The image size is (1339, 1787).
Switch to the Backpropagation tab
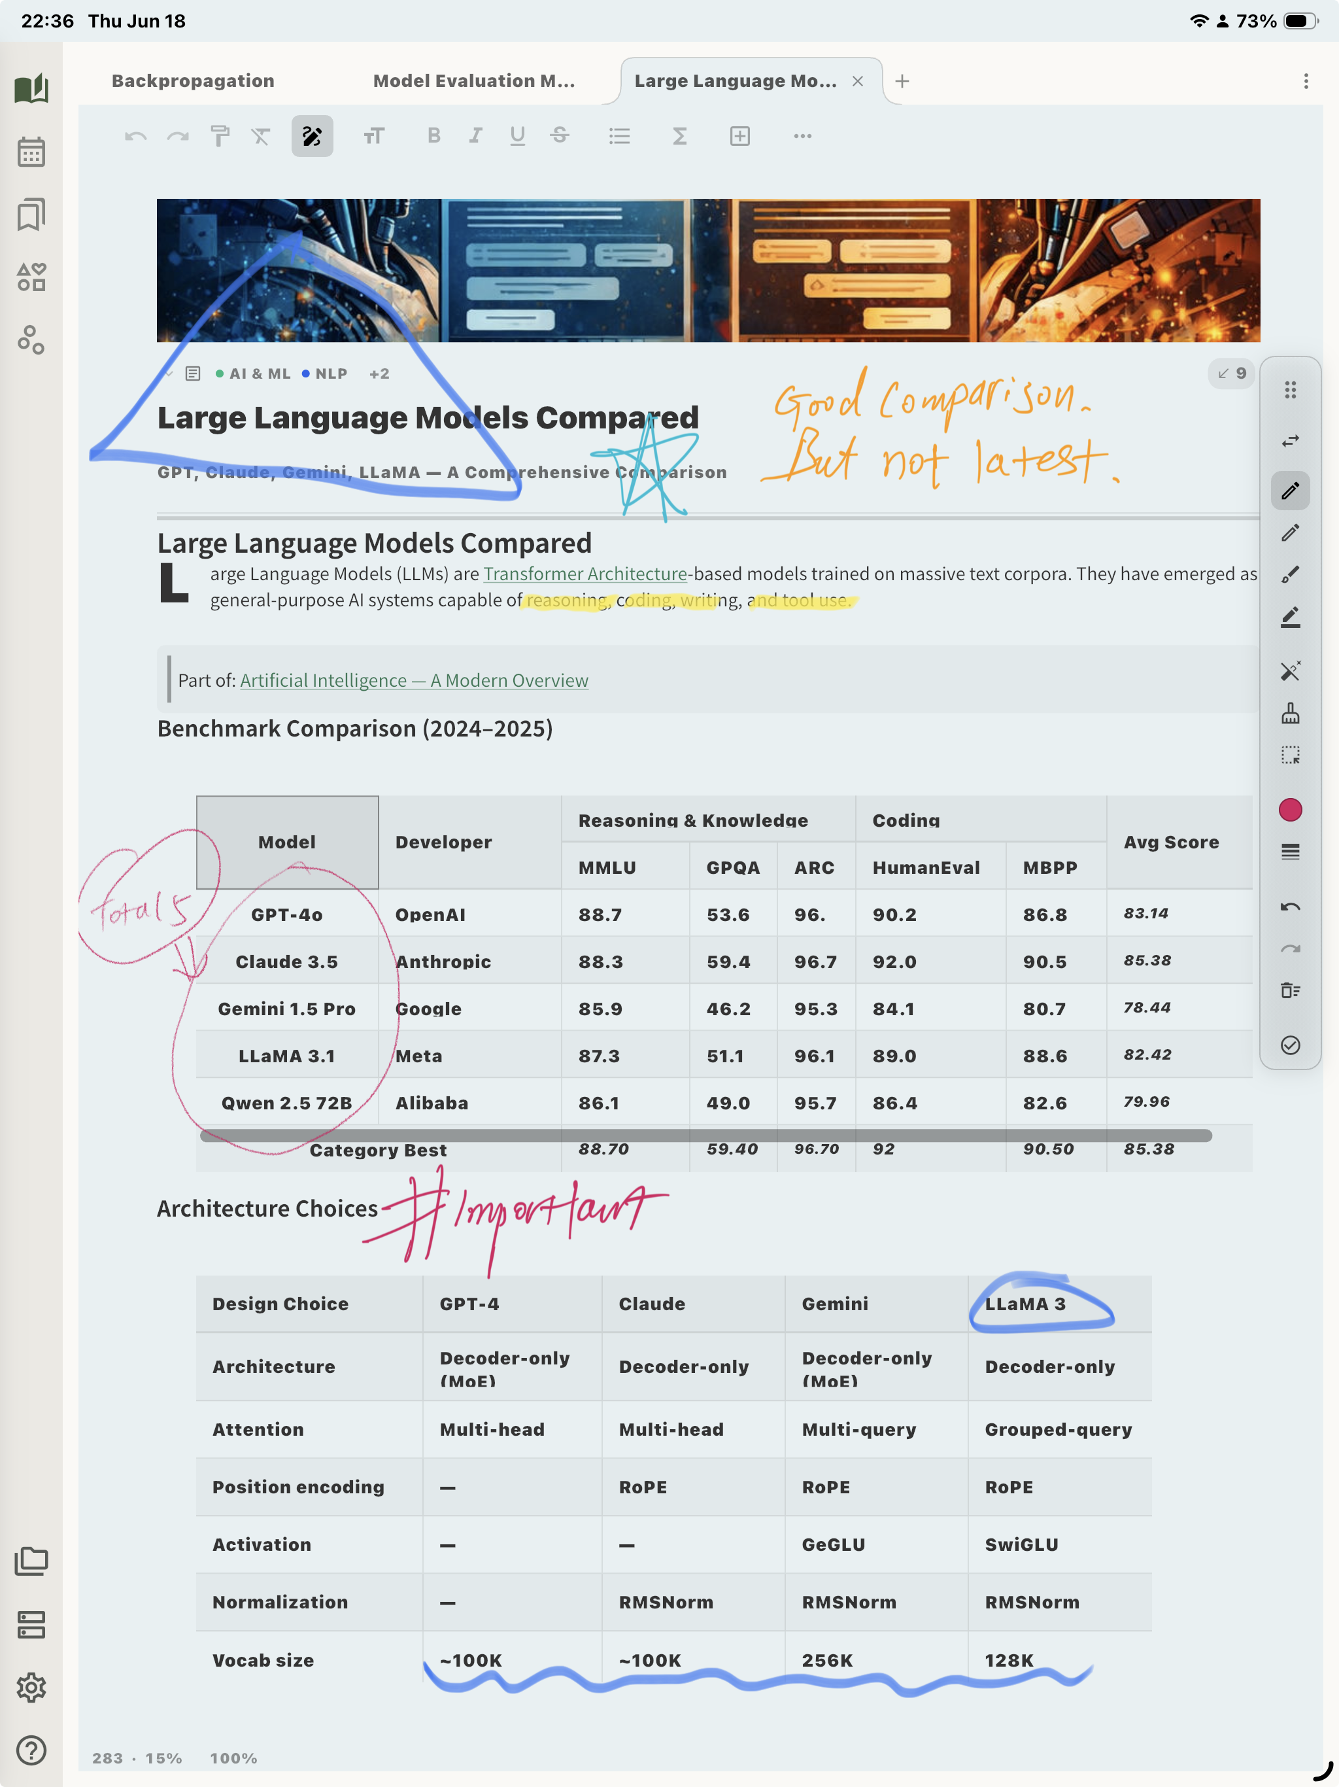(x=193, y=81)
